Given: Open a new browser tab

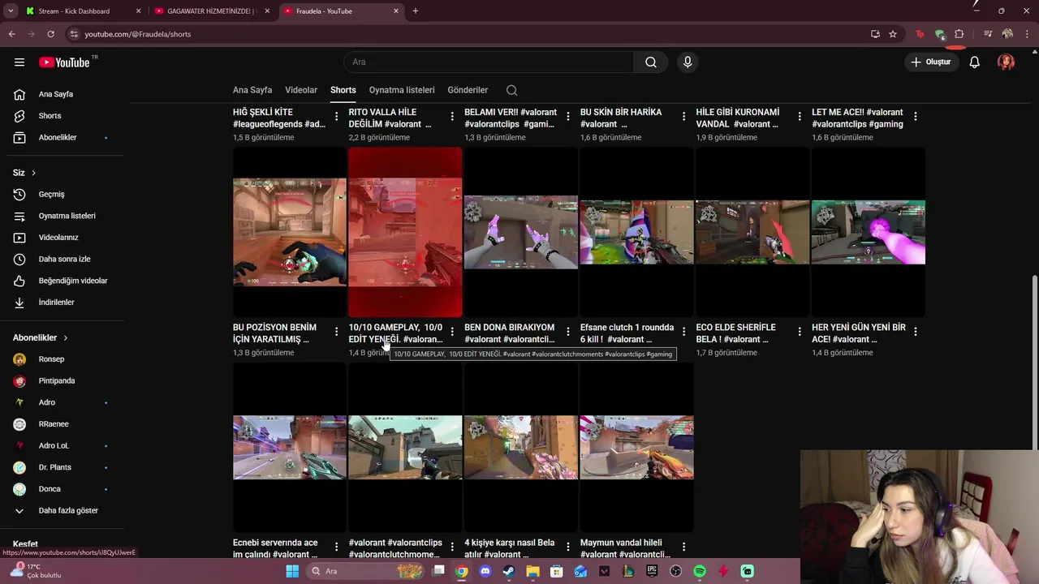Looking at the screenshot, I should click(x=416, y=11).
